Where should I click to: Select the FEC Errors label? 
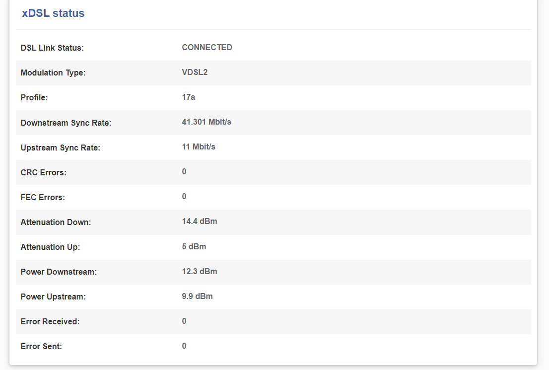(43, 197)
